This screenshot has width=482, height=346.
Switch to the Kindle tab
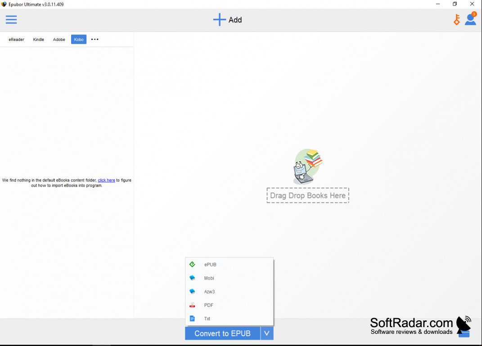[x=38, y=39]
